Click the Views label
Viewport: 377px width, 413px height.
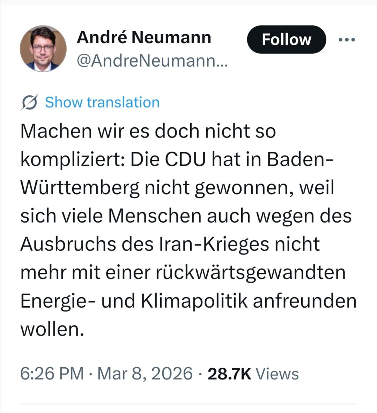[x=278, y=374]
